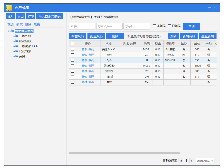Screen dimensions: 224x168
Task: Click the 名称 search input field
Action: (x=82, y=26)
